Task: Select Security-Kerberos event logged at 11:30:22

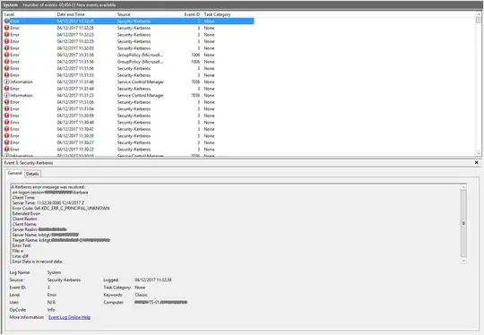Action: 128,150
